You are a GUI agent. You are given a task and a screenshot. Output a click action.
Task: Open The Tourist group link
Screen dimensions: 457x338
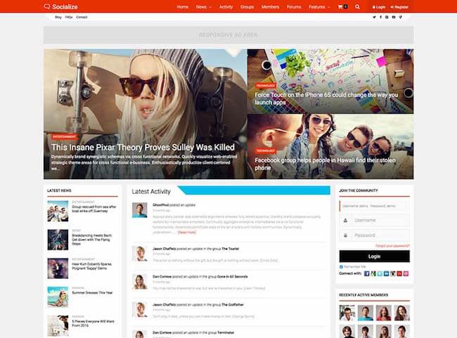pyautogui.click(x=230, y=249)
